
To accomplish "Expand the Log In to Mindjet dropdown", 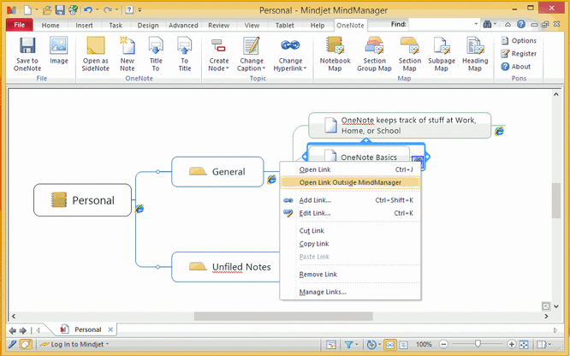I will tap(108, 344).
